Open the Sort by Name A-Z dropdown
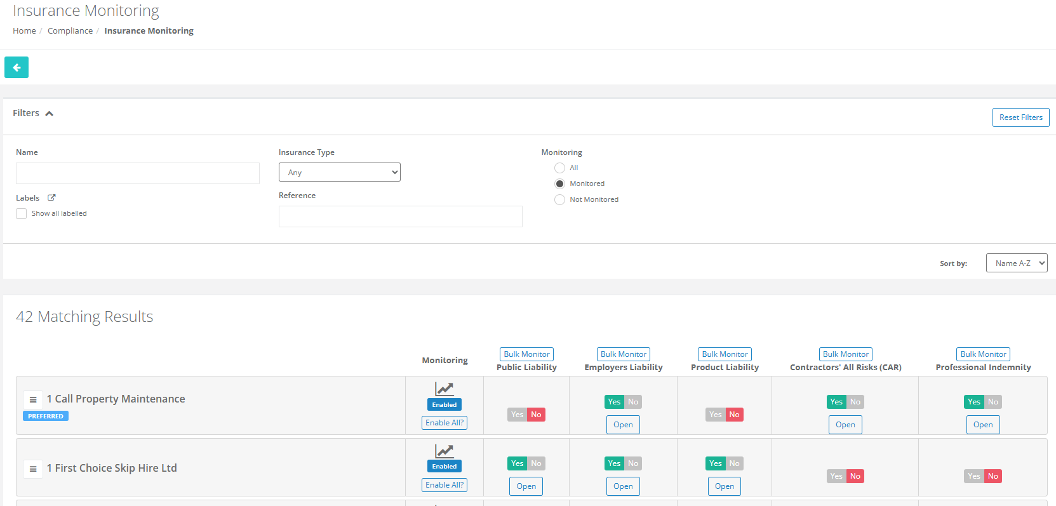The height and width of the screenshot is (506, 1056). 1016,263
